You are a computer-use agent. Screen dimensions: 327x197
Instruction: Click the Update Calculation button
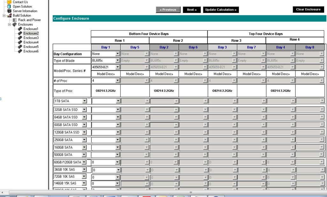221,10
